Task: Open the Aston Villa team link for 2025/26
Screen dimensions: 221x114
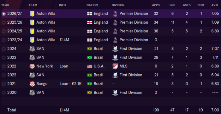Action: click(x=46, y=22)
